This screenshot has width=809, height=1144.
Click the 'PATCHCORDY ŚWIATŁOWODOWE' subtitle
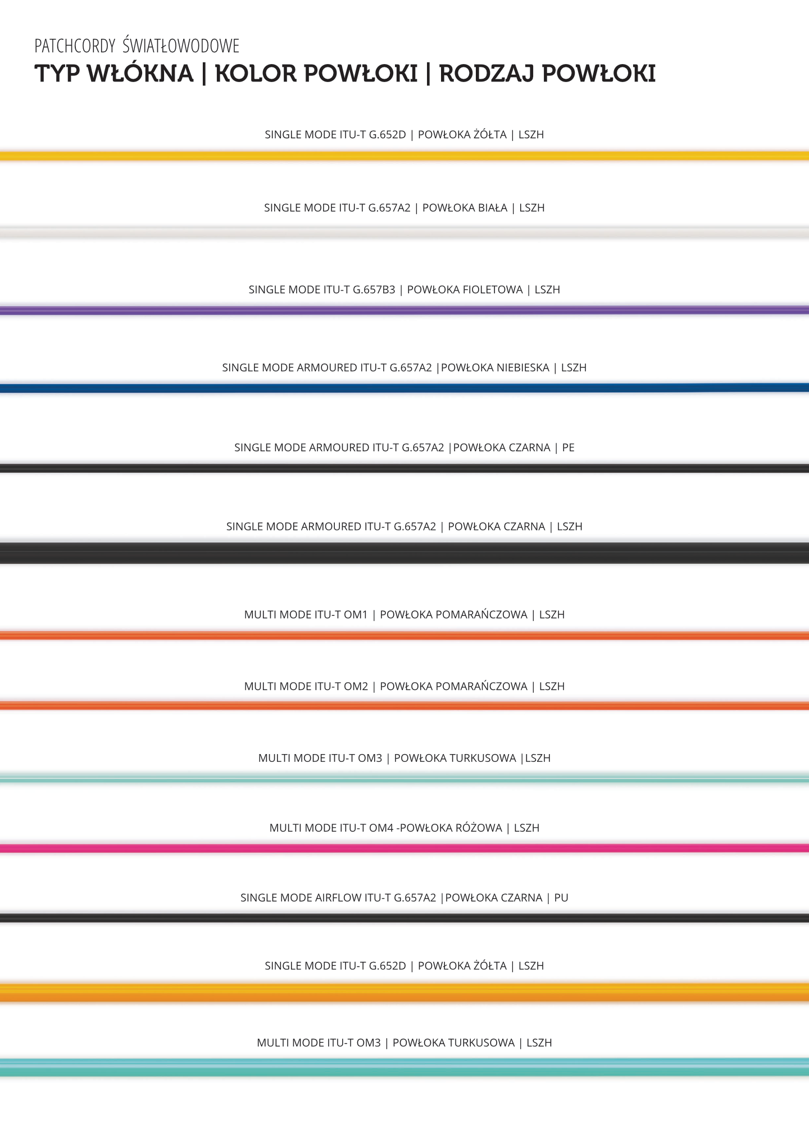click(137, 46)
